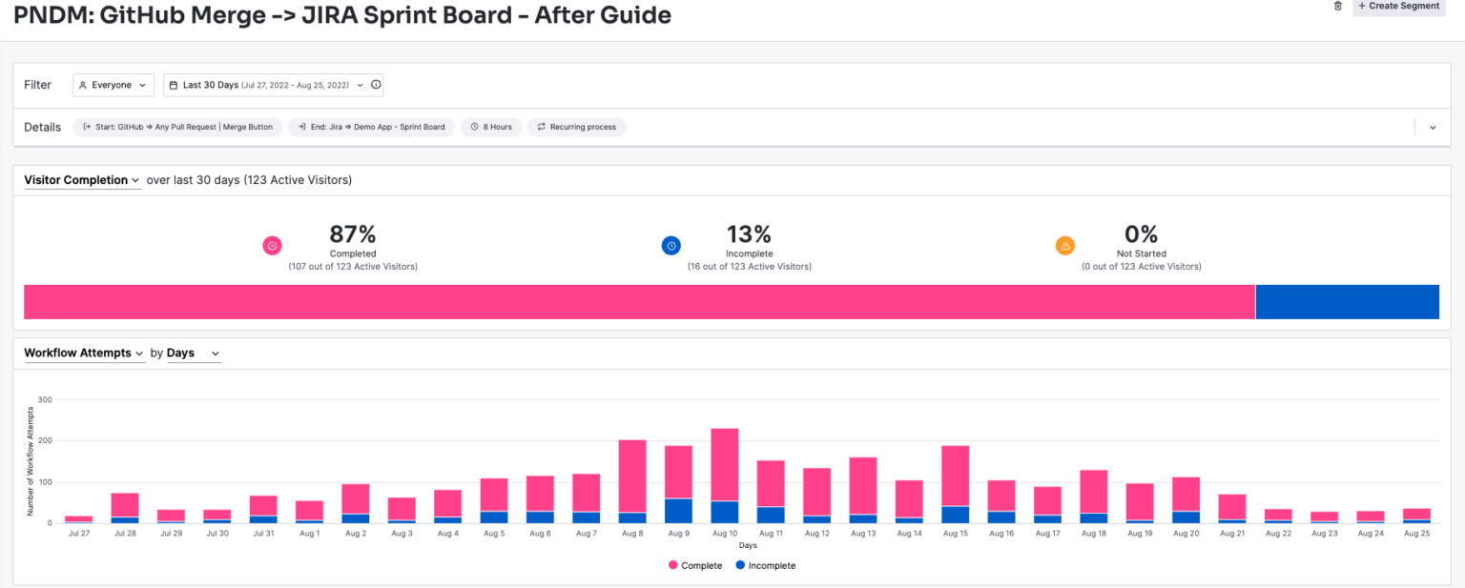1465x588 pixels.
Task: Open the Everyone filter dropdown
Action: tap(113, 85)
